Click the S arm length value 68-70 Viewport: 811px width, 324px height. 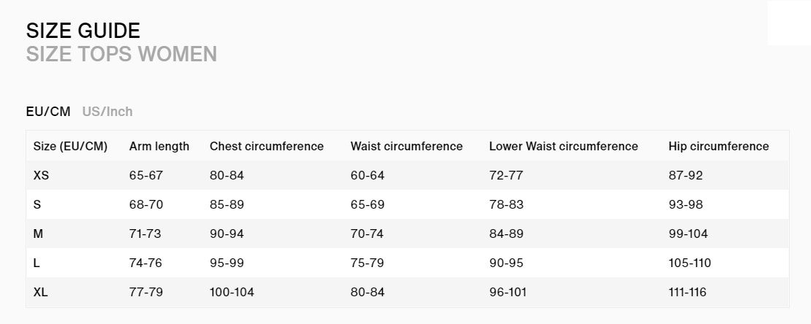pos(146,204)
